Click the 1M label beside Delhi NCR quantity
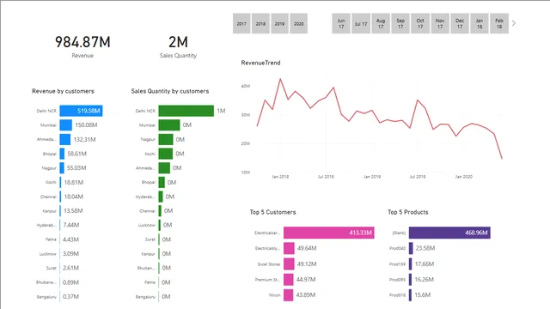This screenshot has height=309, width=550. [x=221, y=111]
